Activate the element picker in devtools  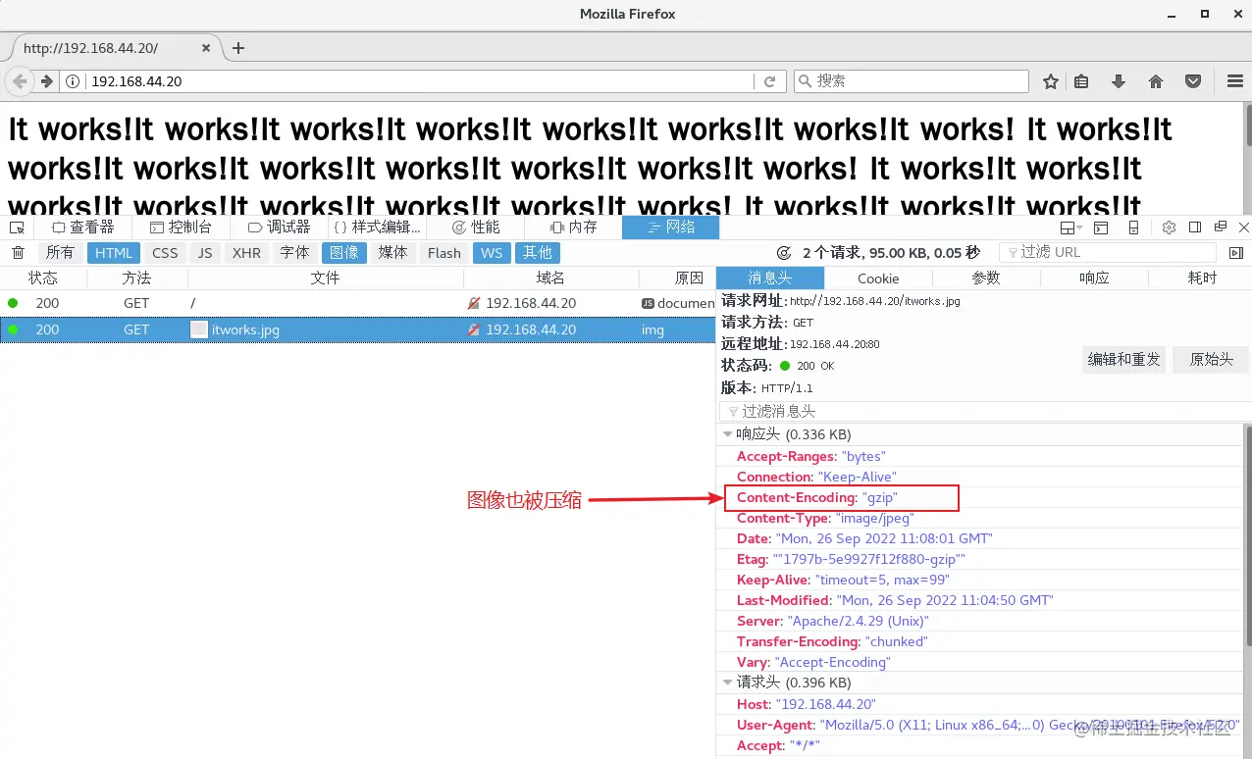[x=17, y=227]
